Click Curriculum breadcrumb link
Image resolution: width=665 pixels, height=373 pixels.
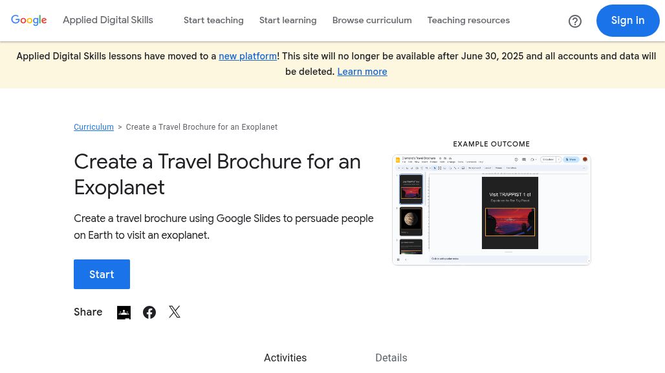[94, 127]
